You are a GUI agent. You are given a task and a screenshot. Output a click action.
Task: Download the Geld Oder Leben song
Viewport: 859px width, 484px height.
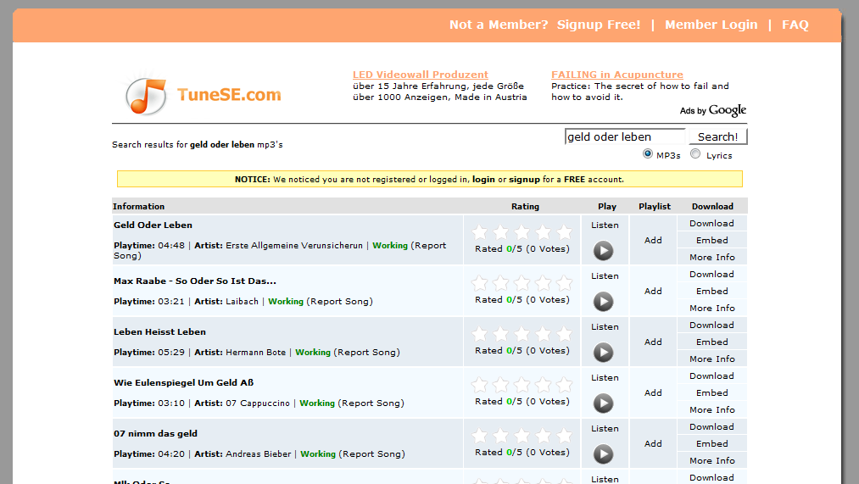[711, 224]
